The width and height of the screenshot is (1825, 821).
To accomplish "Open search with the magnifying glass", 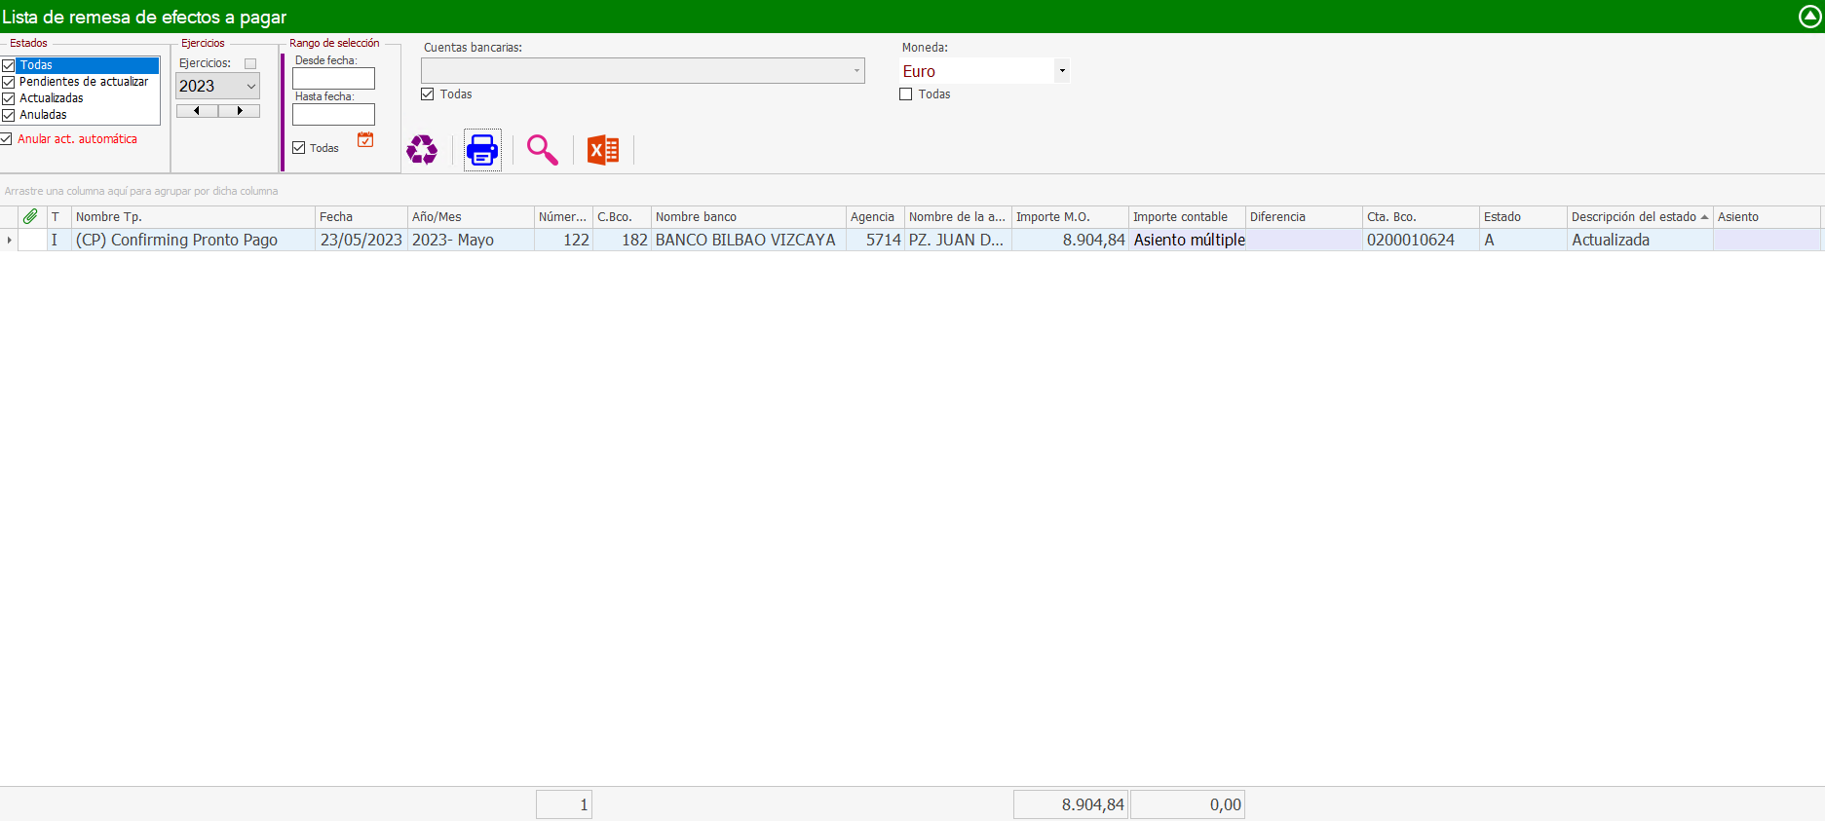I will tap(542, 150).
